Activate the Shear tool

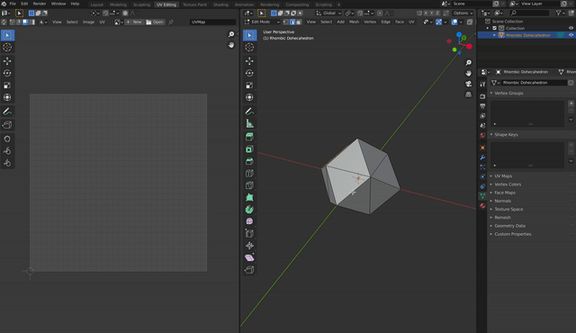249,257
